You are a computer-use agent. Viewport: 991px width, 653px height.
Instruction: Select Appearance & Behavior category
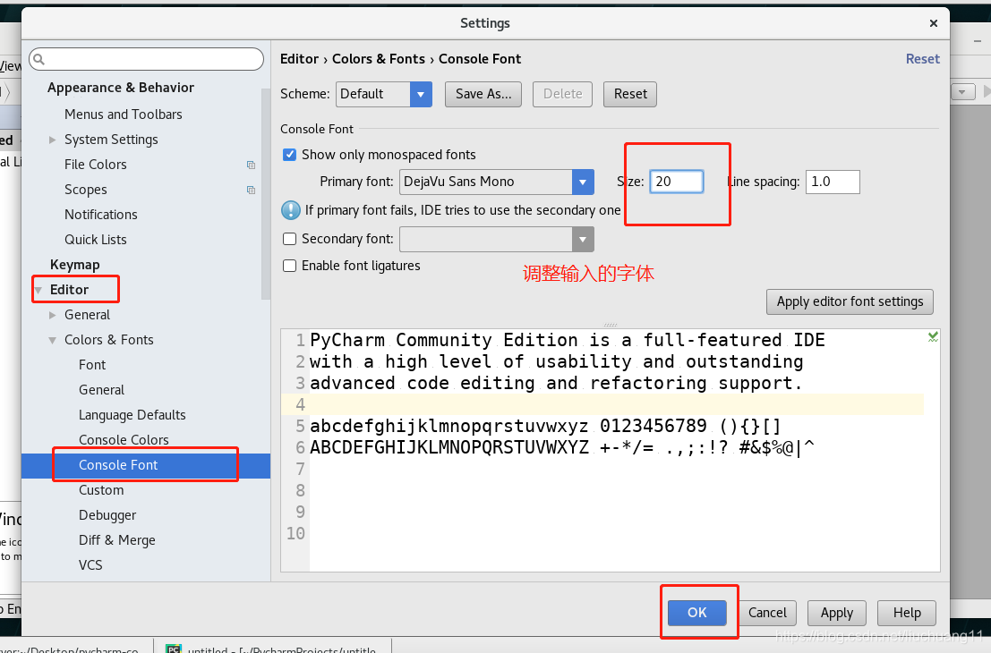point(121,88)
